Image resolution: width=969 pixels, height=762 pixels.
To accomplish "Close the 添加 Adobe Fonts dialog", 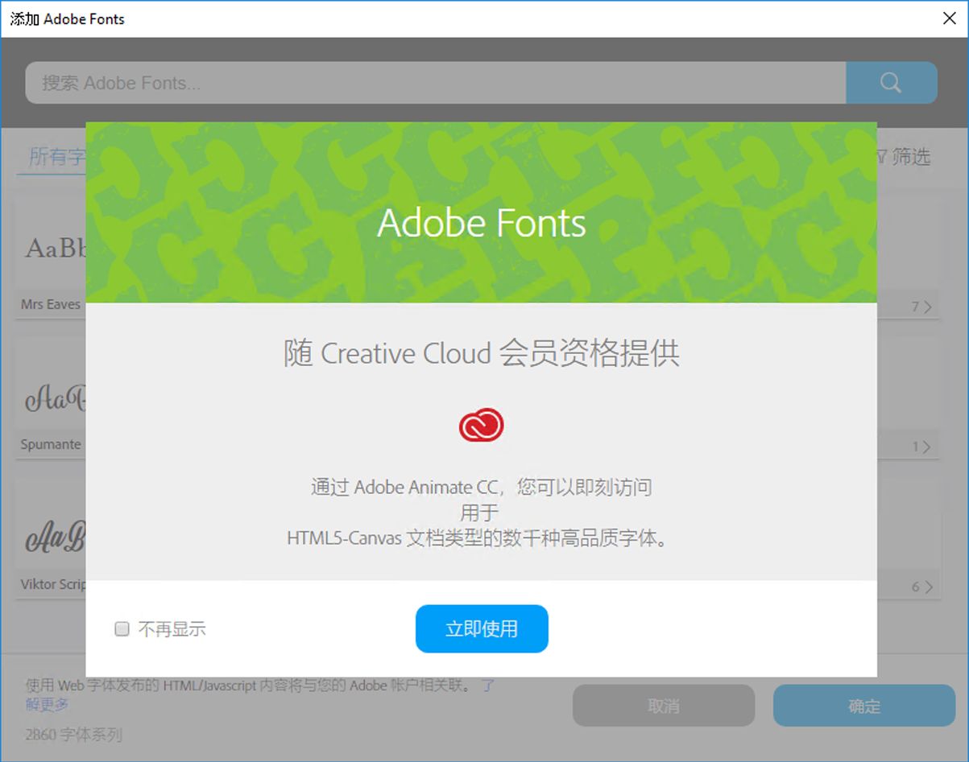I will [949, 18].
